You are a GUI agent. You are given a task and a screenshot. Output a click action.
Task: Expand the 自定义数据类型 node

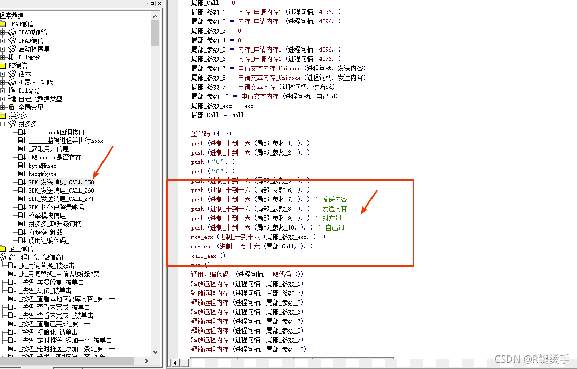point(2,99)
